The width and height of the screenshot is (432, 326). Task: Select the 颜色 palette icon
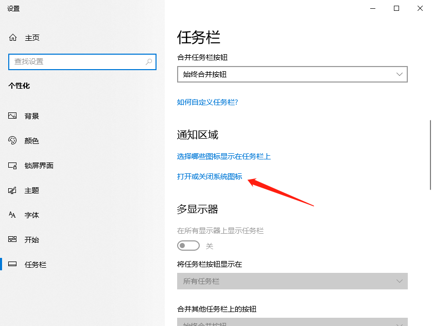pos(12,140)
